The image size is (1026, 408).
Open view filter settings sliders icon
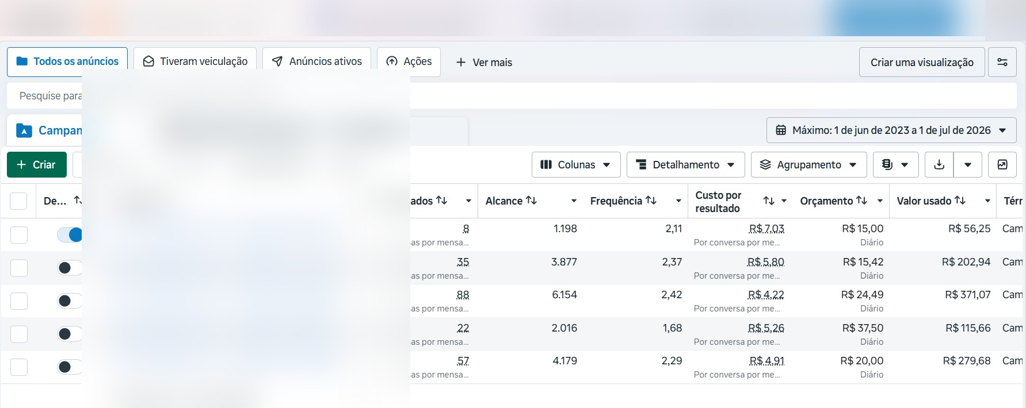point(1002,62)
